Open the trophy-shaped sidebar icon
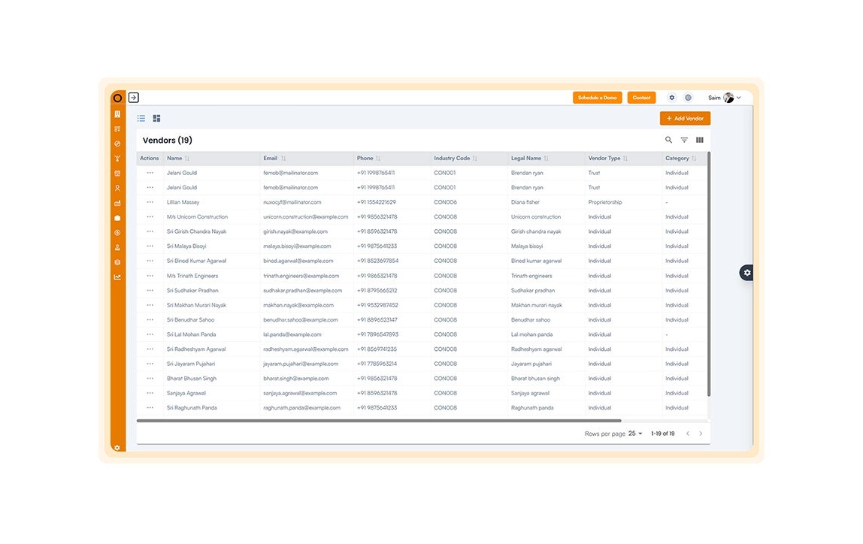Screen dimensions: 863x544 tap(117, 159)
